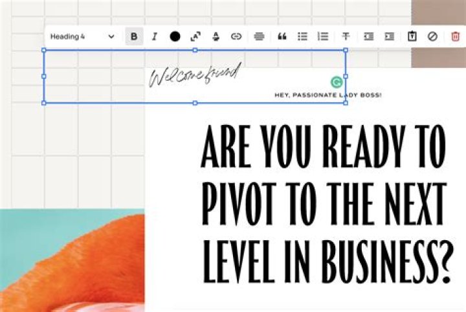Open the black text color swatch

tap(175, 37)
